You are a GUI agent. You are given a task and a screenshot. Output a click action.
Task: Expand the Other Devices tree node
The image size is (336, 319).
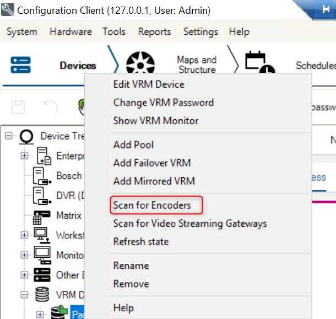coord(24,275)
